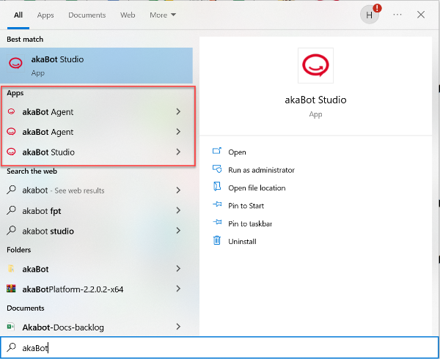Viewport: 440px width, 359px height.
Task: Select 'akabot fpt' web suggestion
Action: 42,211
